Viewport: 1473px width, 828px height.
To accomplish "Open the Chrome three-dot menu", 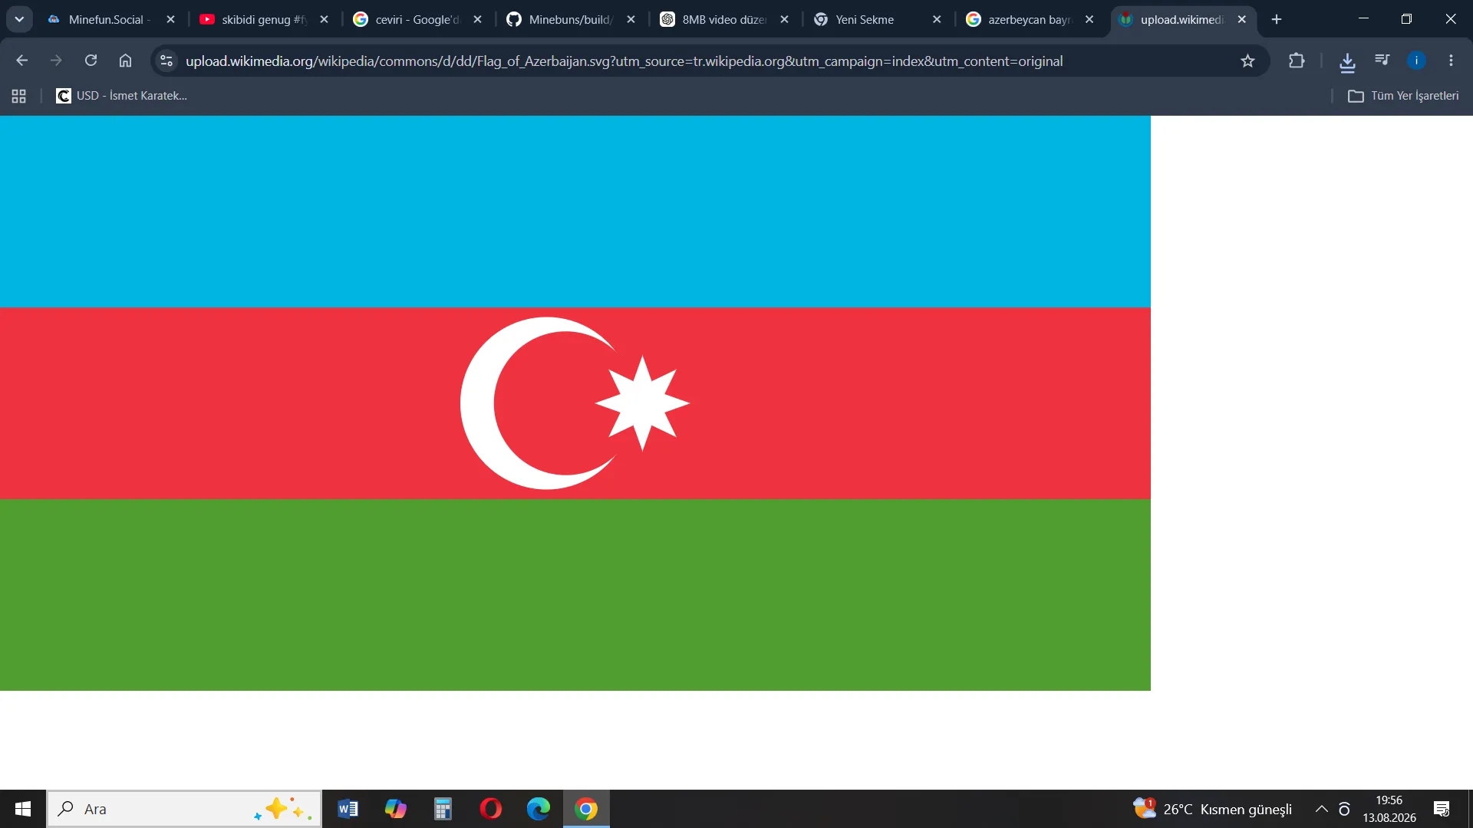I will [1451, 61].
